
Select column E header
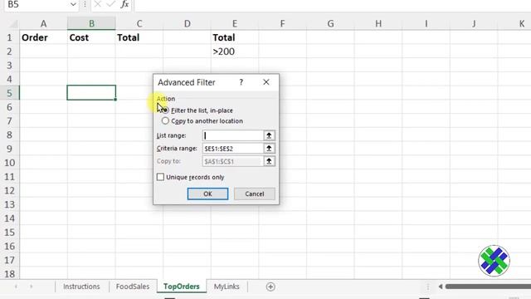click(235, 24)
